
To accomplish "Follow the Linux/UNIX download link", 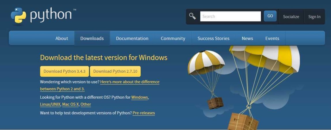I will tap(50, 104).
